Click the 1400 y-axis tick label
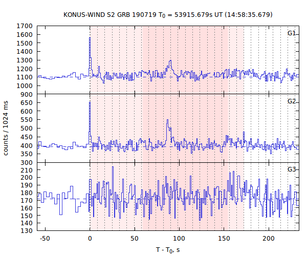The image size is (307, 256). 24,52
